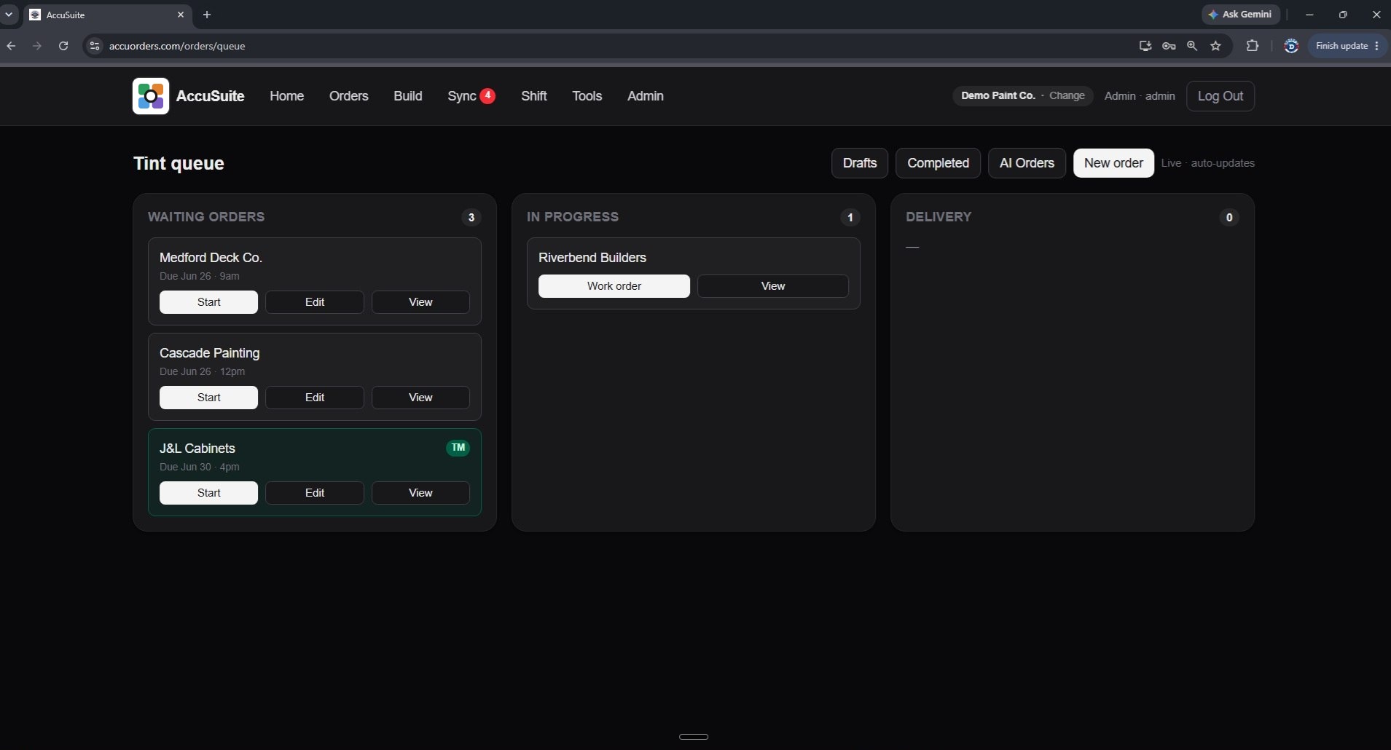
Task: Click the TM badge on J&L Cabinets
Action: pos(458,448)
